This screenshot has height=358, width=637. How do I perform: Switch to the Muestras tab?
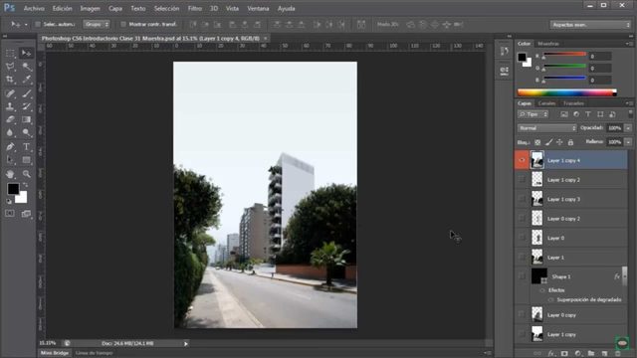pyautogui.click(x=548, y=44)
